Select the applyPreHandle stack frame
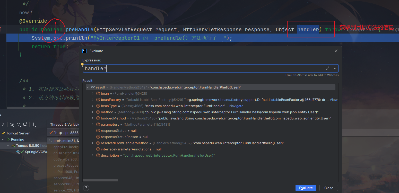Screen dimensions: 399x193 click(x=66, y=147)
